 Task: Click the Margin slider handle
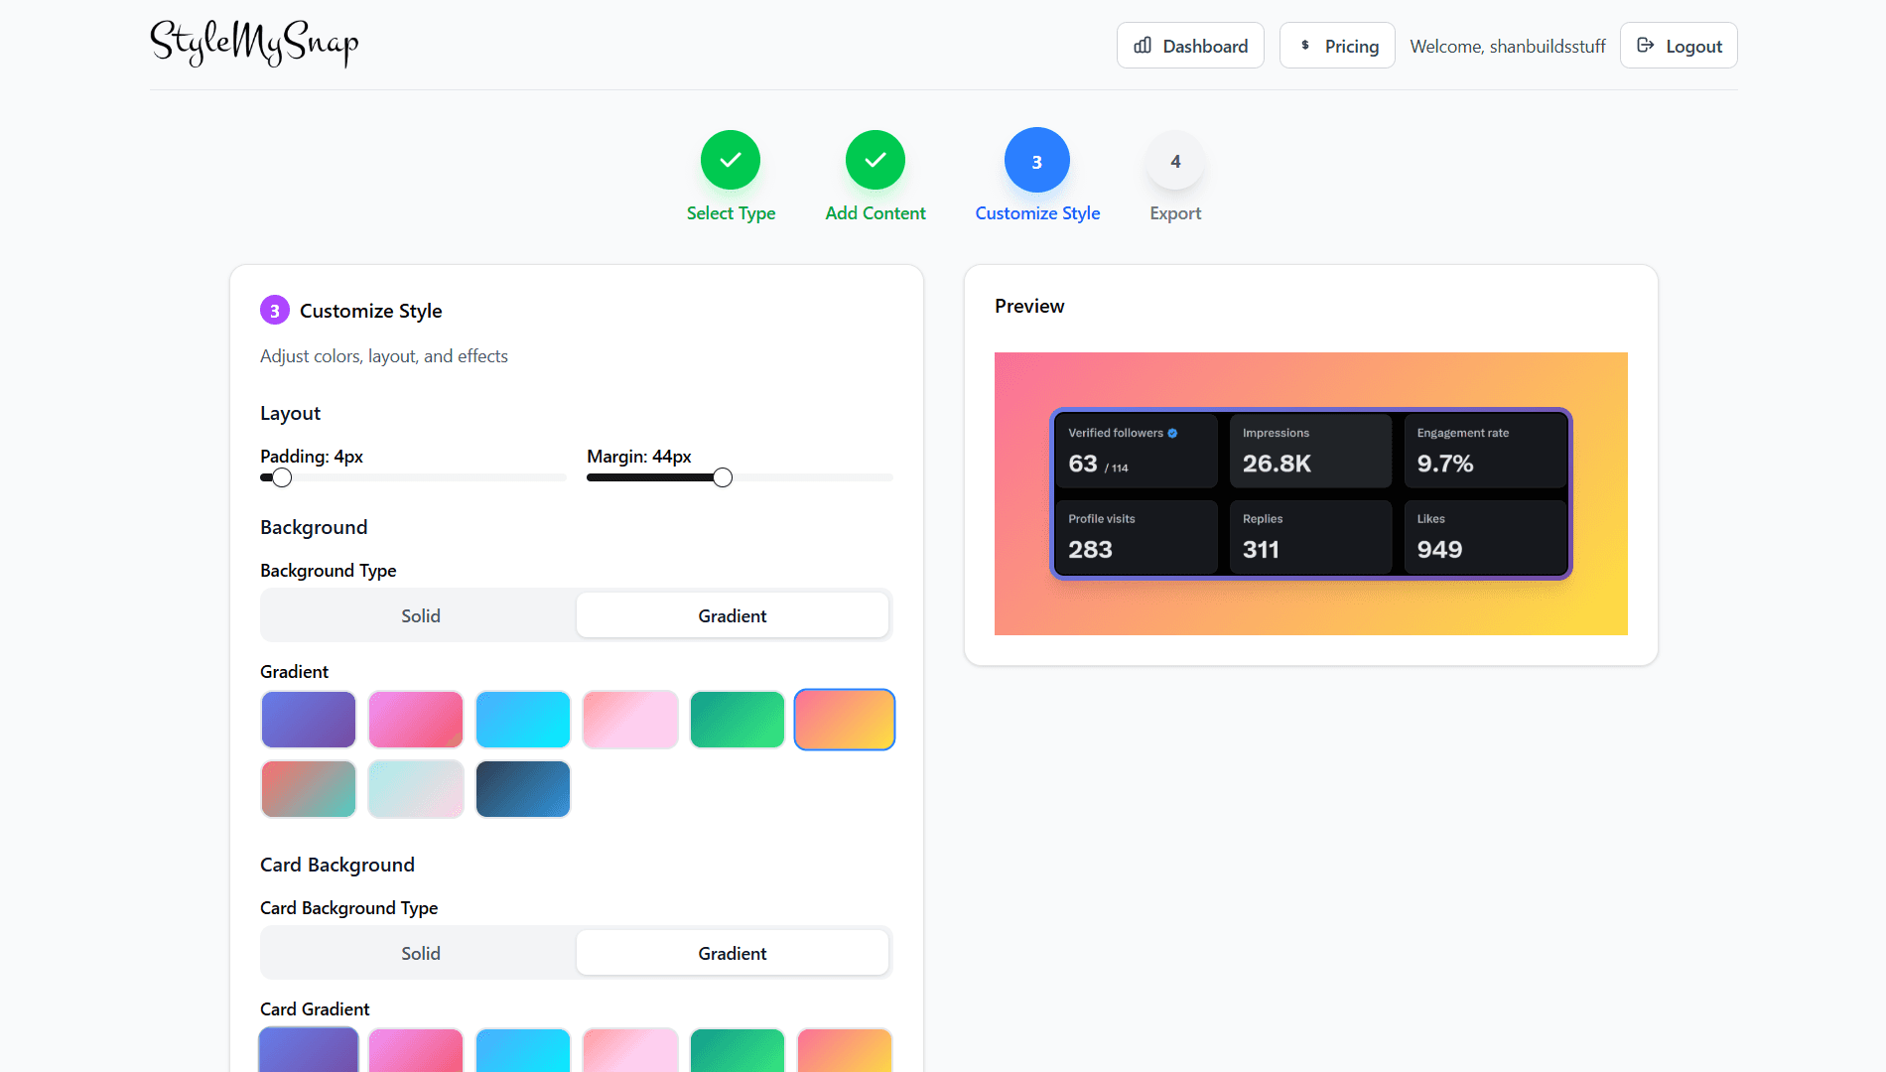(723, 478)
